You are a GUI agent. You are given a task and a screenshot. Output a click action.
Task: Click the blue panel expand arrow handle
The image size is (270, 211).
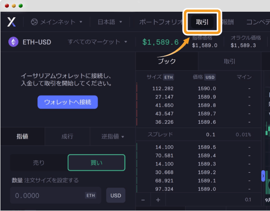click(263, 176)
